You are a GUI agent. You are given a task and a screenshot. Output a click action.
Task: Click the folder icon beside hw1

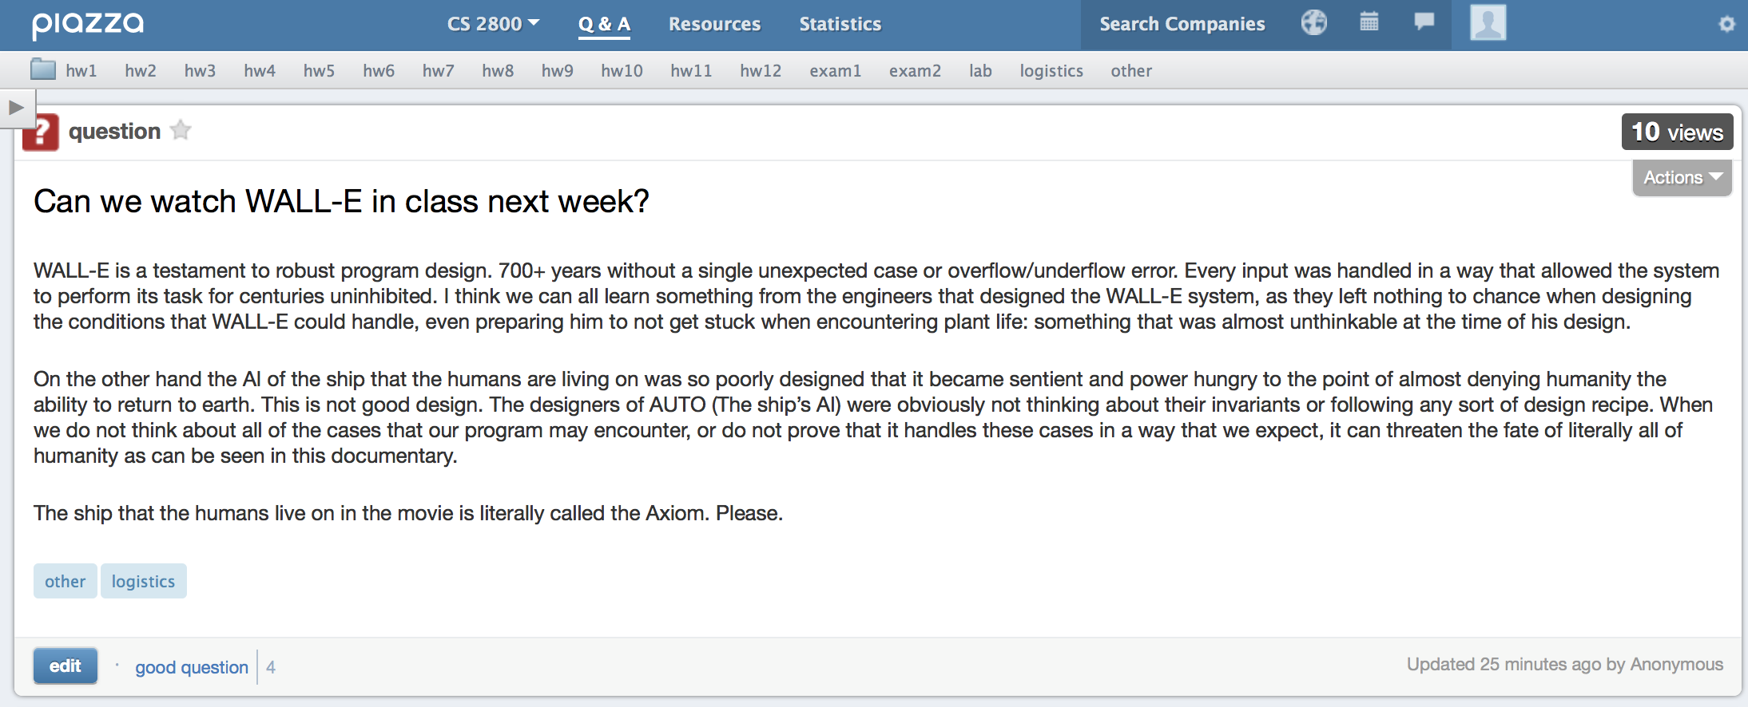[x=42, y=70]
